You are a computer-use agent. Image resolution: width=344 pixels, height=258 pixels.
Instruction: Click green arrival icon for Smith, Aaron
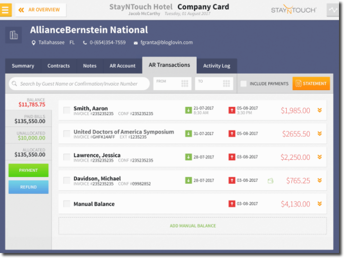coord(189,110)
